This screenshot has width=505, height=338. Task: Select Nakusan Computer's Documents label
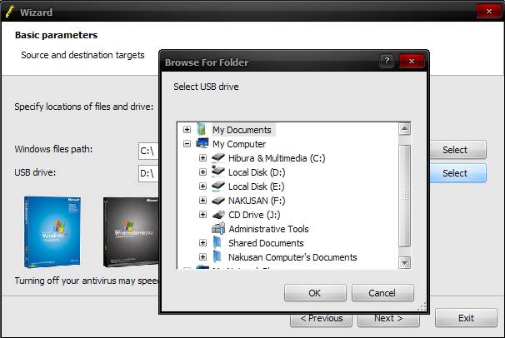pos(292,257)
